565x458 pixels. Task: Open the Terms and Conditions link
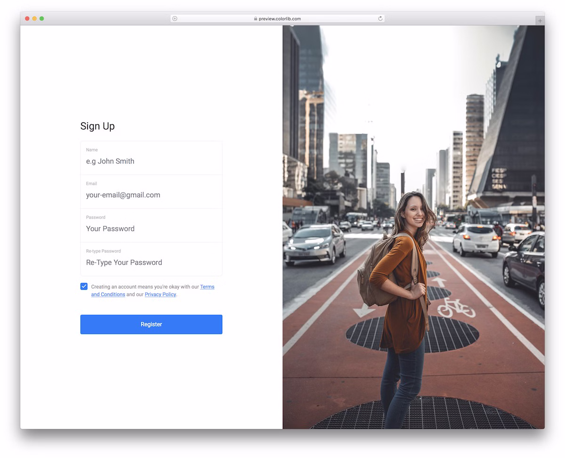207,286
